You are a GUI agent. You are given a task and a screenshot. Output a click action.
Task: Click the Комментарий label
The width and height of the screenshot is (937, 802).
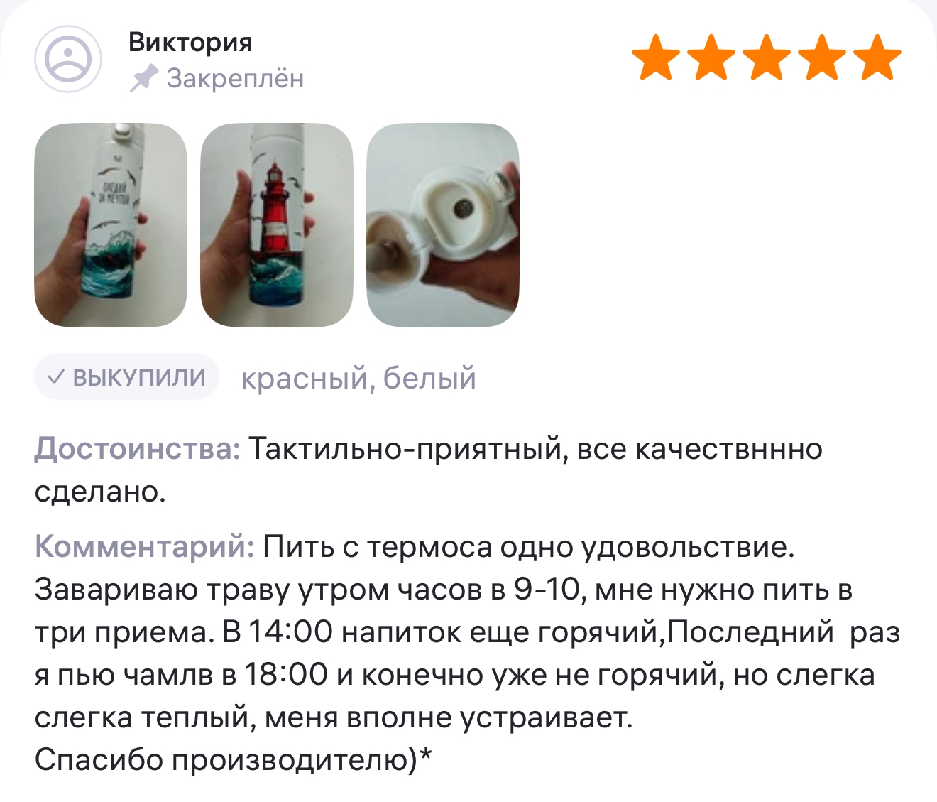pyautogui.click(x=145, y=547)
